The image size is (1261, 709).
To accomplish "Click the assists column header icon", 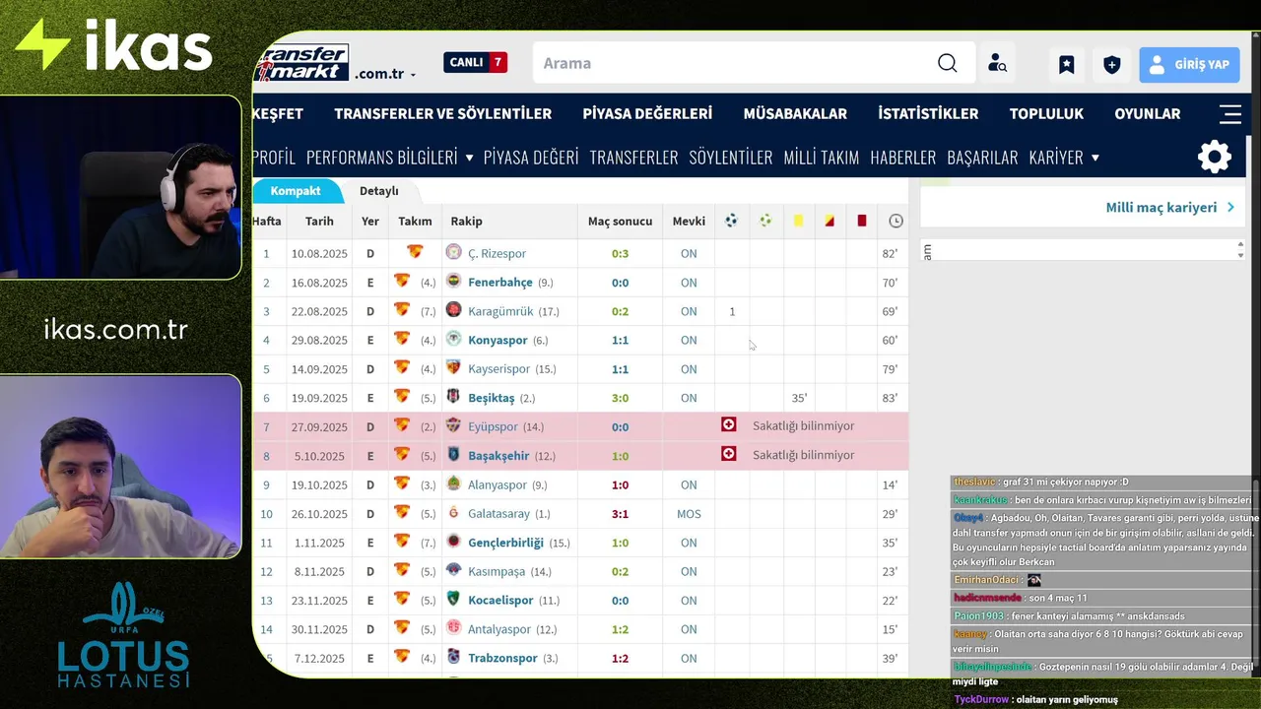I will point(765,221).
